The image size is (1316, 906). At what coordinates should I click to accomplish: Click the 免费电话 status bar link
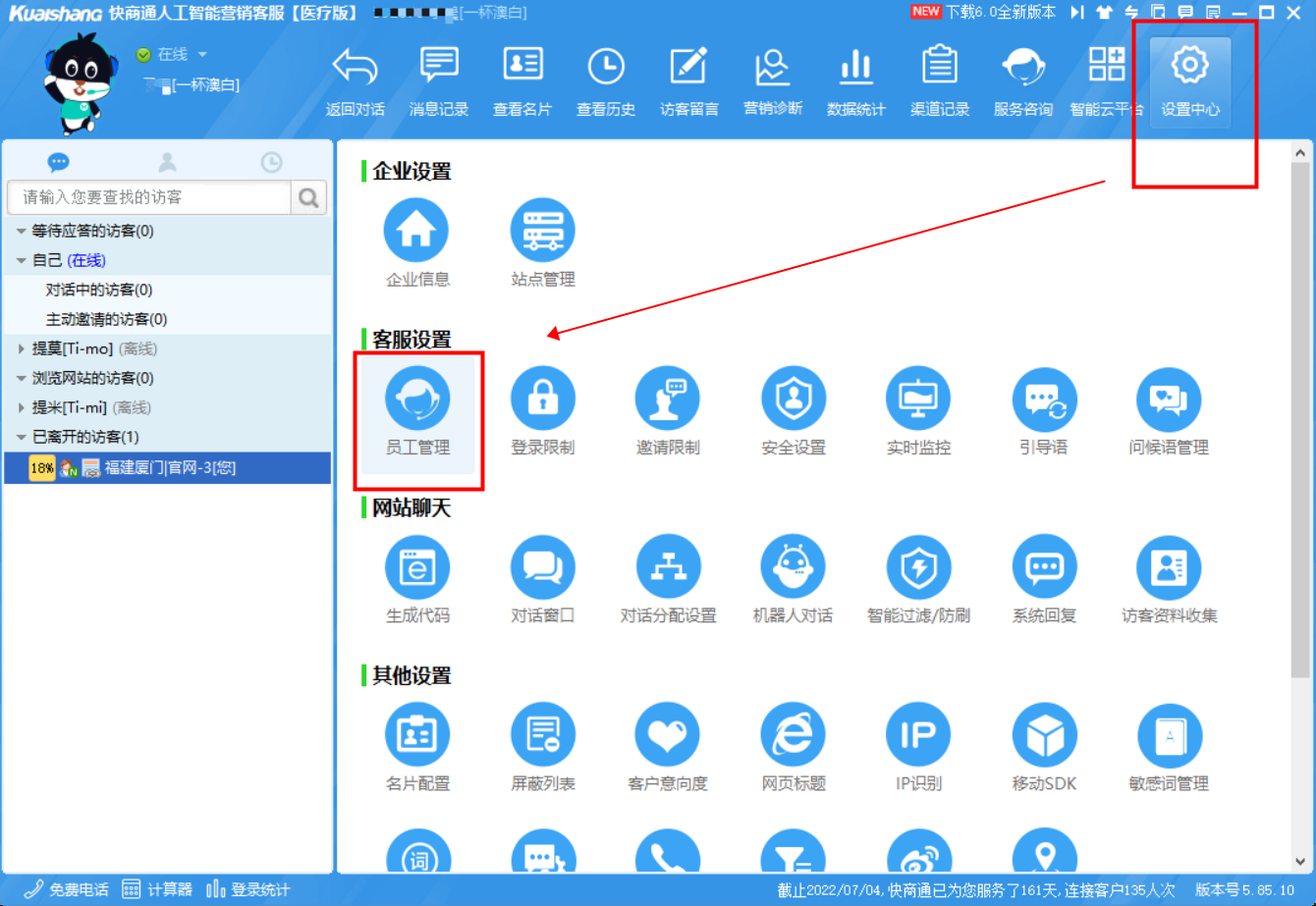pos(68,889)
